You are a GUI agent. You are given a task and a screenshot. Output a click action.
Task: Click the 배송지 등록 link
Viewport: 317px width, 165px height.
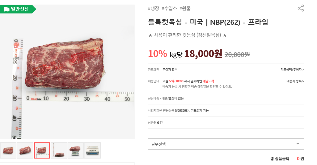coord(295,81)
